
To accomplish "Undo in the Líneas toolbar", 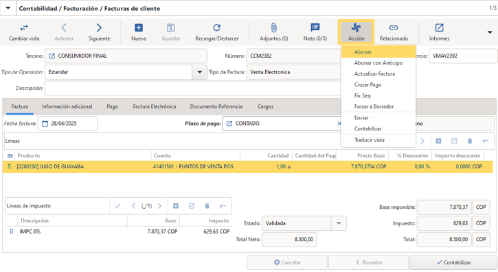I will [486, 141].
